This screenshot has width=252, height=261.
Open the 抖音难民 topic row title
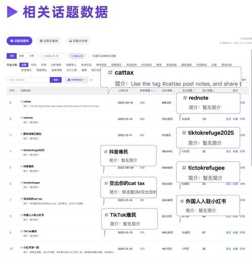click(28, 166)
